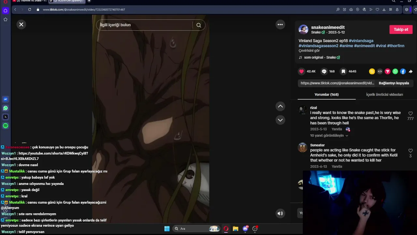
Task: Open the Opera menu logo
Action: [x=5, y=1]
